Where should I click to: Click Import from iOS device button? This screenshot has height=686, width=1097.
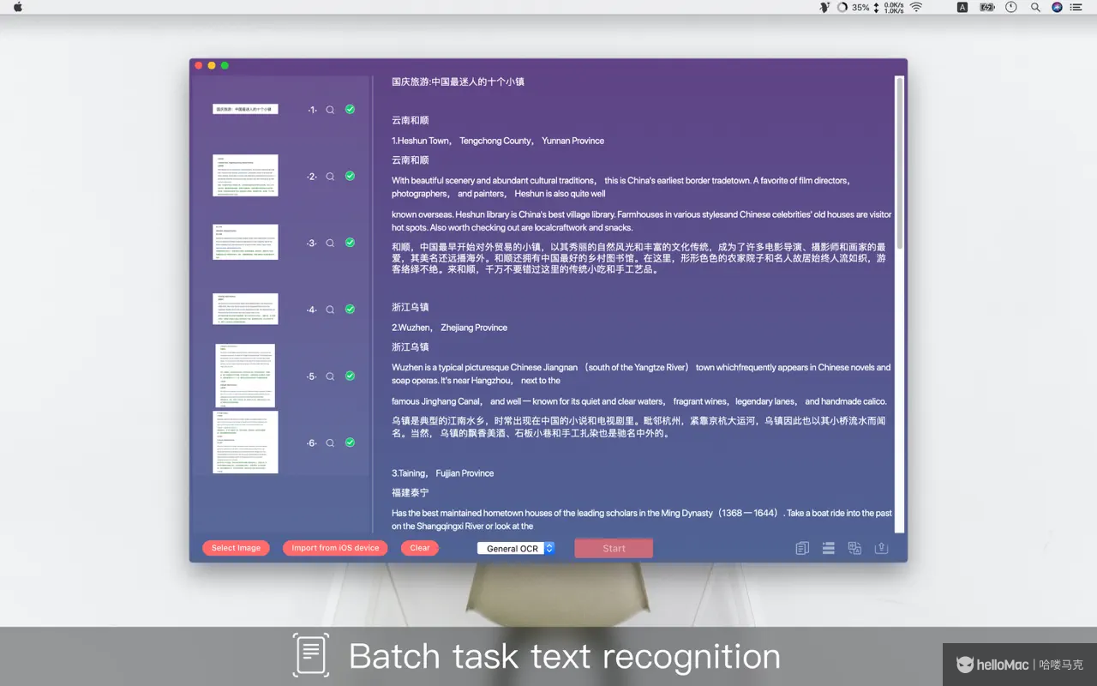(x=335, y=548)
